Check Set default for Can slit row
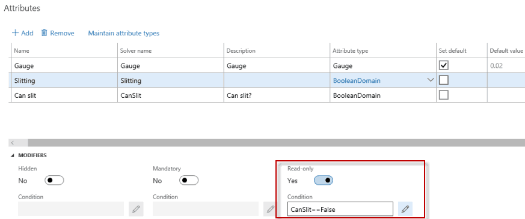The height and width of the screenshot is (219, 525). point(444,95)
